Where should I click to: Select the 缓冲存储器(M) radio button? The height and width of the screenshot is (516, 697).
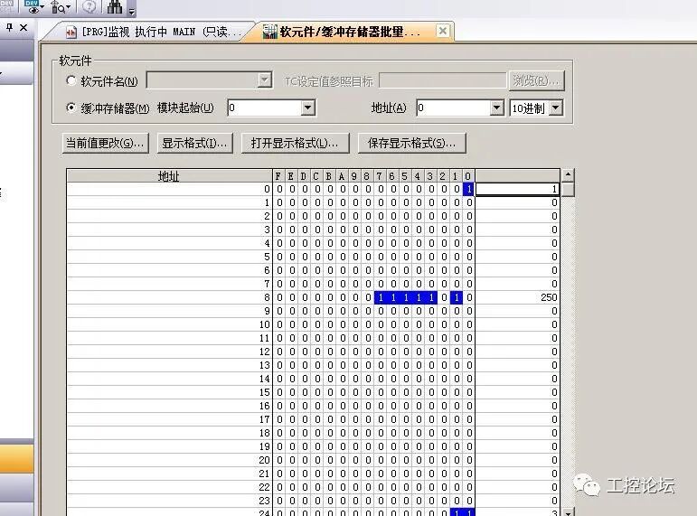[x=71, y=108]
